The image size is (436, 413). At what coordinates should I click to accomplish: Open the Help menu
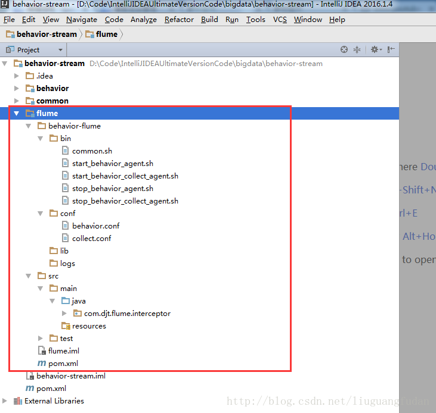(x=337, y=20)
